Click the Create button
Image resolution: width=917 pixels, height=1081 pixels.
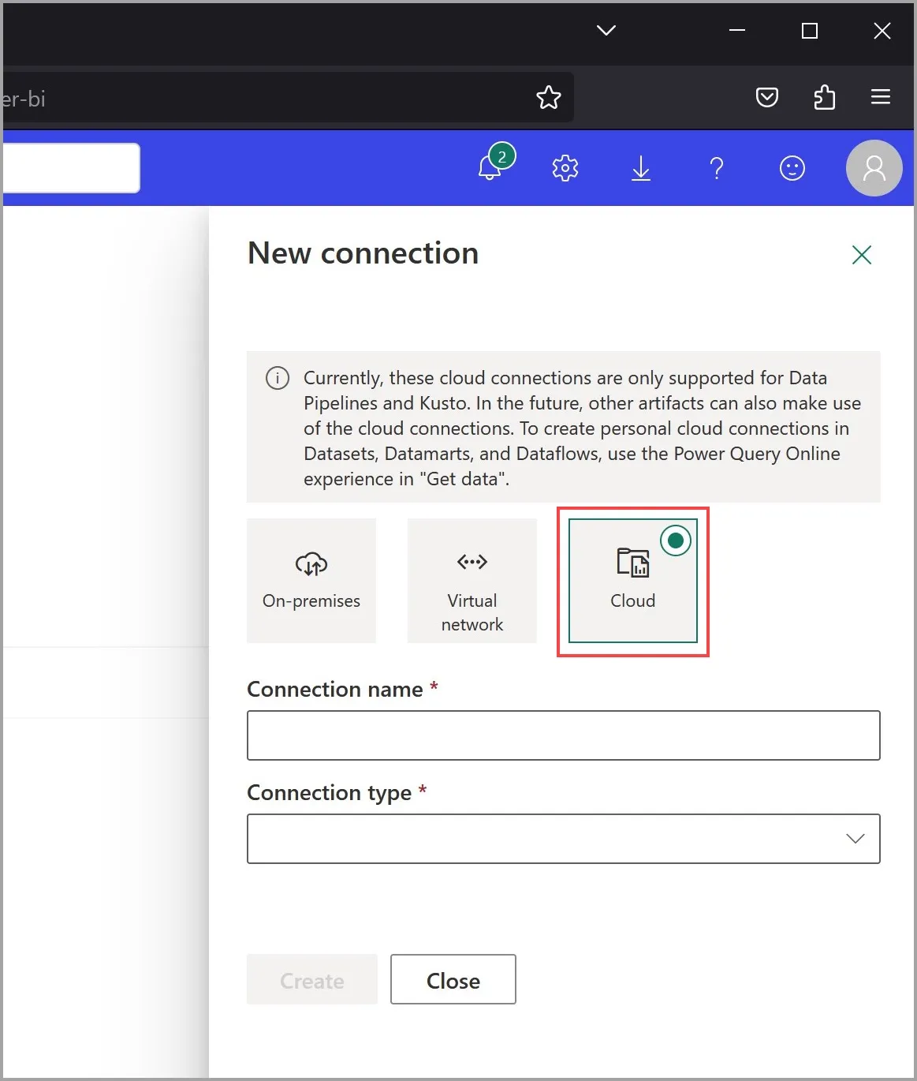click(x=311, y=979)
